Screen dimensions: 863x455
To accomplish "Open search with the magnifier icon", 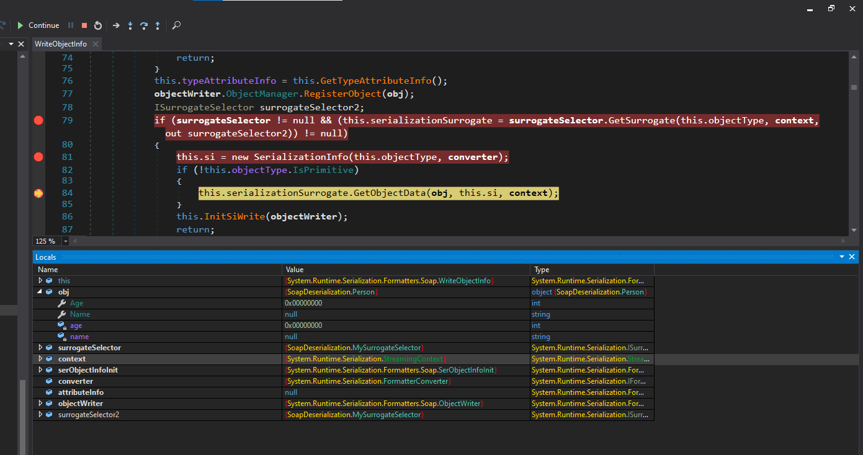I will point(177,25).
